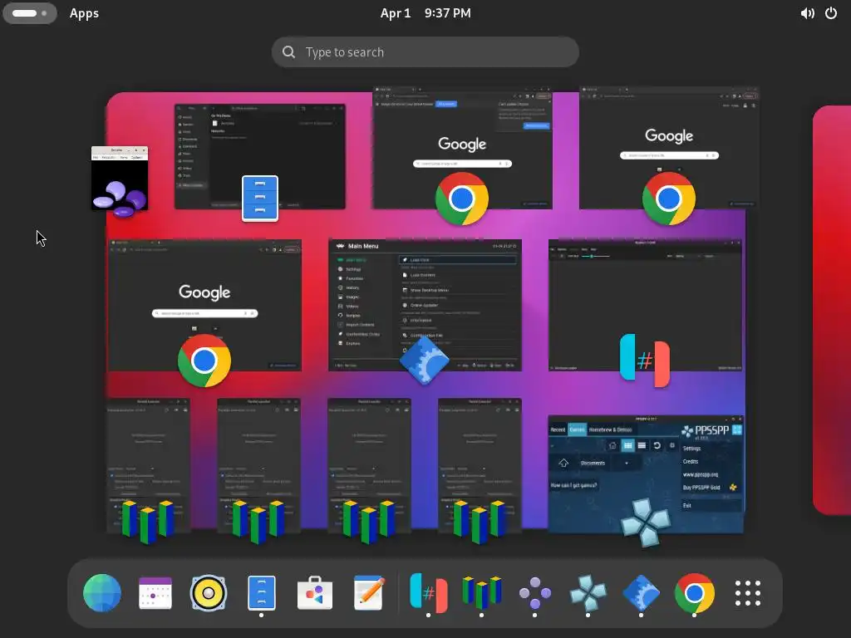Select Load Content in RetroArch menu

(458, 275)
